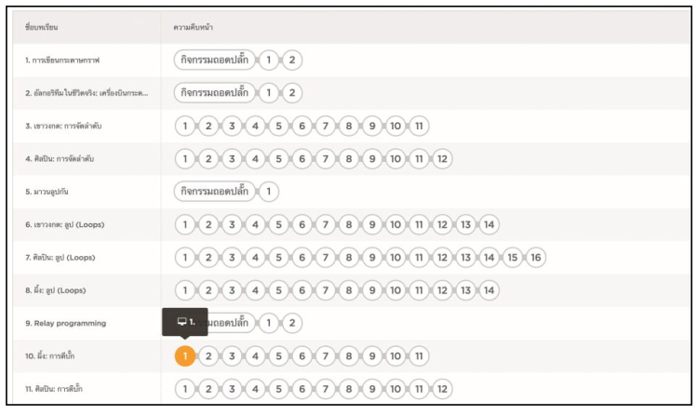Open the unplugged activity pill in lesson 1

point(215,60)
